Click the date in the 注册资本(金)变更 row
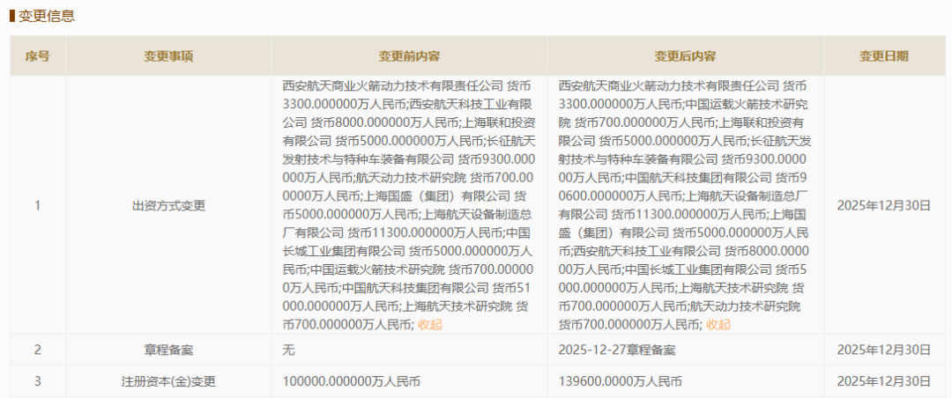Screen dimensions: 952x398 click(x=884, y=381)
